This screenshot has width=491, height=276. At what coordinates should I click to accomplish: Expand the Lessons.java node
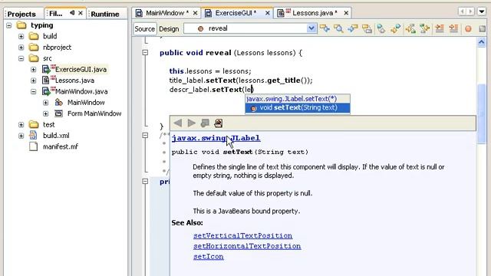click(34, 80)
